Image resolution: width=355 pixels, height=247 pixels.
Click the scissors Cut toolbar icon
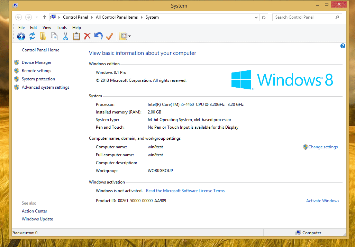[x=65, y=36]
